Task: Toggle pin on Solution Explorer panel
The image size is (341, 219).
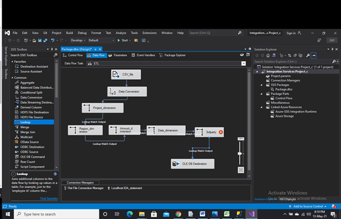Action: click(332, 49)
